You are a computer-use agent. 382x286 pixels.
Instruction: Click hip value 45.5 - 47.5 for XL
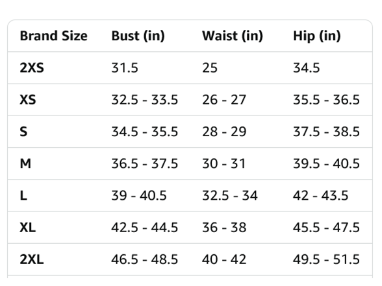[x=326, y=228]
